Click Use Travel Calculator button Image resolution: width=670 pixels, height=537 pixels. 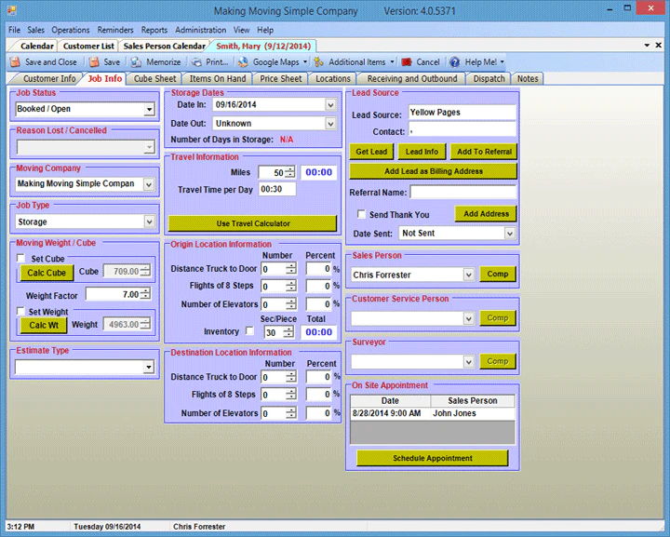coord(253,223)
